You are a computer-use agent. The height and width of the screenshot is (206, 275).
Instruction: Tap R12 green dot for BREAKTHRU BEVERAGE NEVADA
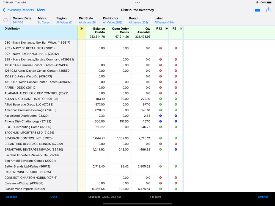(x=161, y=149)
